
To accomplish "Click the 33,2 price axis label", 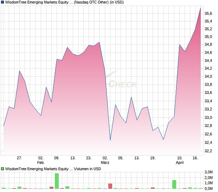I will 208,109.
